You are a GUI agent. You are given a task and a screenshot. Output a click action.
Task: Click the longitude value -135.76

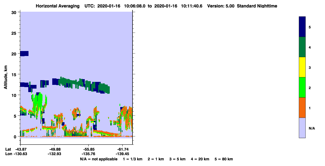point(88,154)
